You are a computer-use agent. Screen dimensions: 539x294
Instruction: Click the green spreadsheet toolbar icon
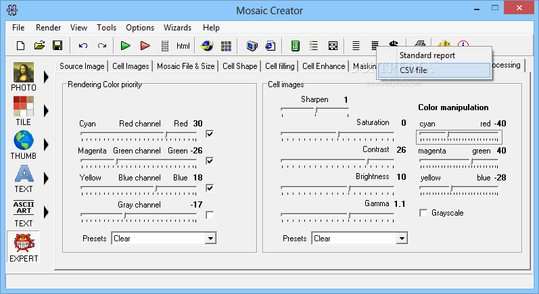pyautogui.click(x=296, y=46)
